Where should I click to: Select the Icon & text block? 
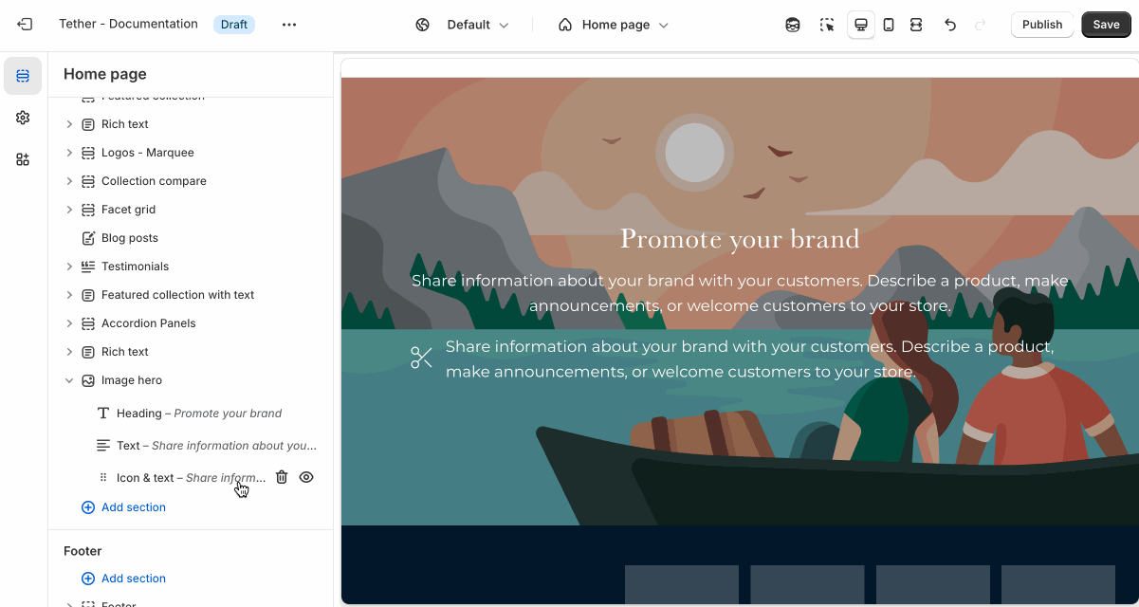click(x=191, y=478)
